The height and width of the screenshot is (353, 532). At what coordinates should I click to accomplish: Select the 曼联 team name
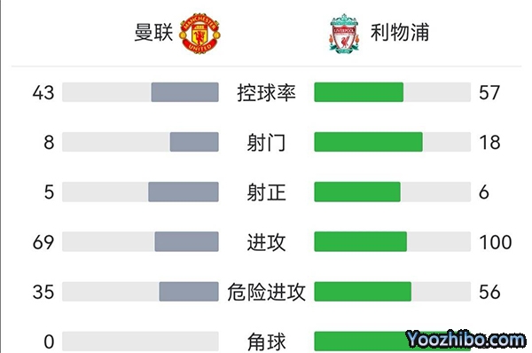pyautogui.click(x=153, y=33)
